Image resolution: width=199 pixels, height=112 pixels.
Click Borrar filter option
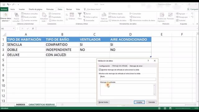point(87,14)
